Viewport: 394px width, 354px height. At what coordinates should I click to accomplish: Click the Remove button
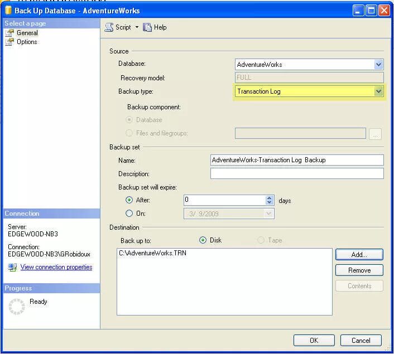coord(359,270)
